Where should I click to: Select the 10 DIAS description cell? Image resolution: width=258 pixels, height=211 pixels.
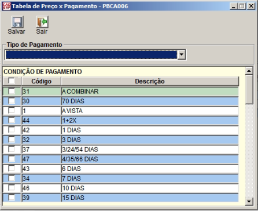(x=150, y=188)
